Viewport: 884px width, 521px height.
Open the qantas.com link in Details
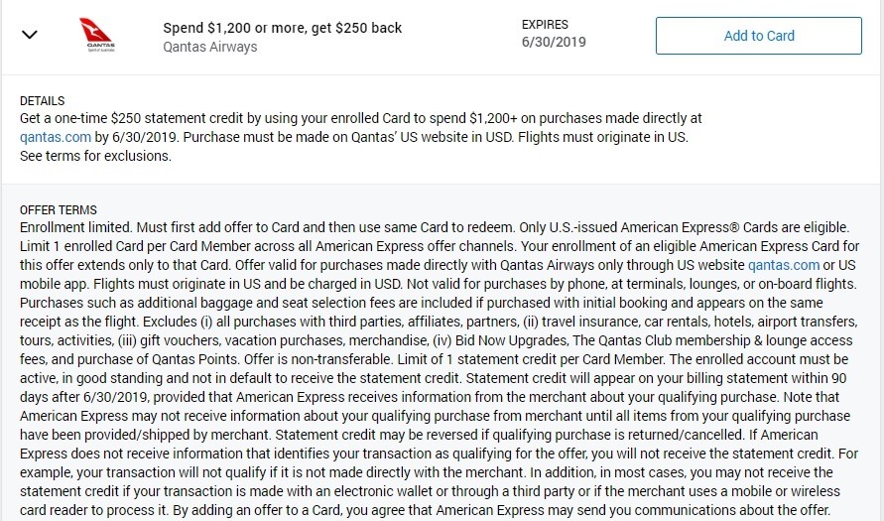click(x=56, y=137)
